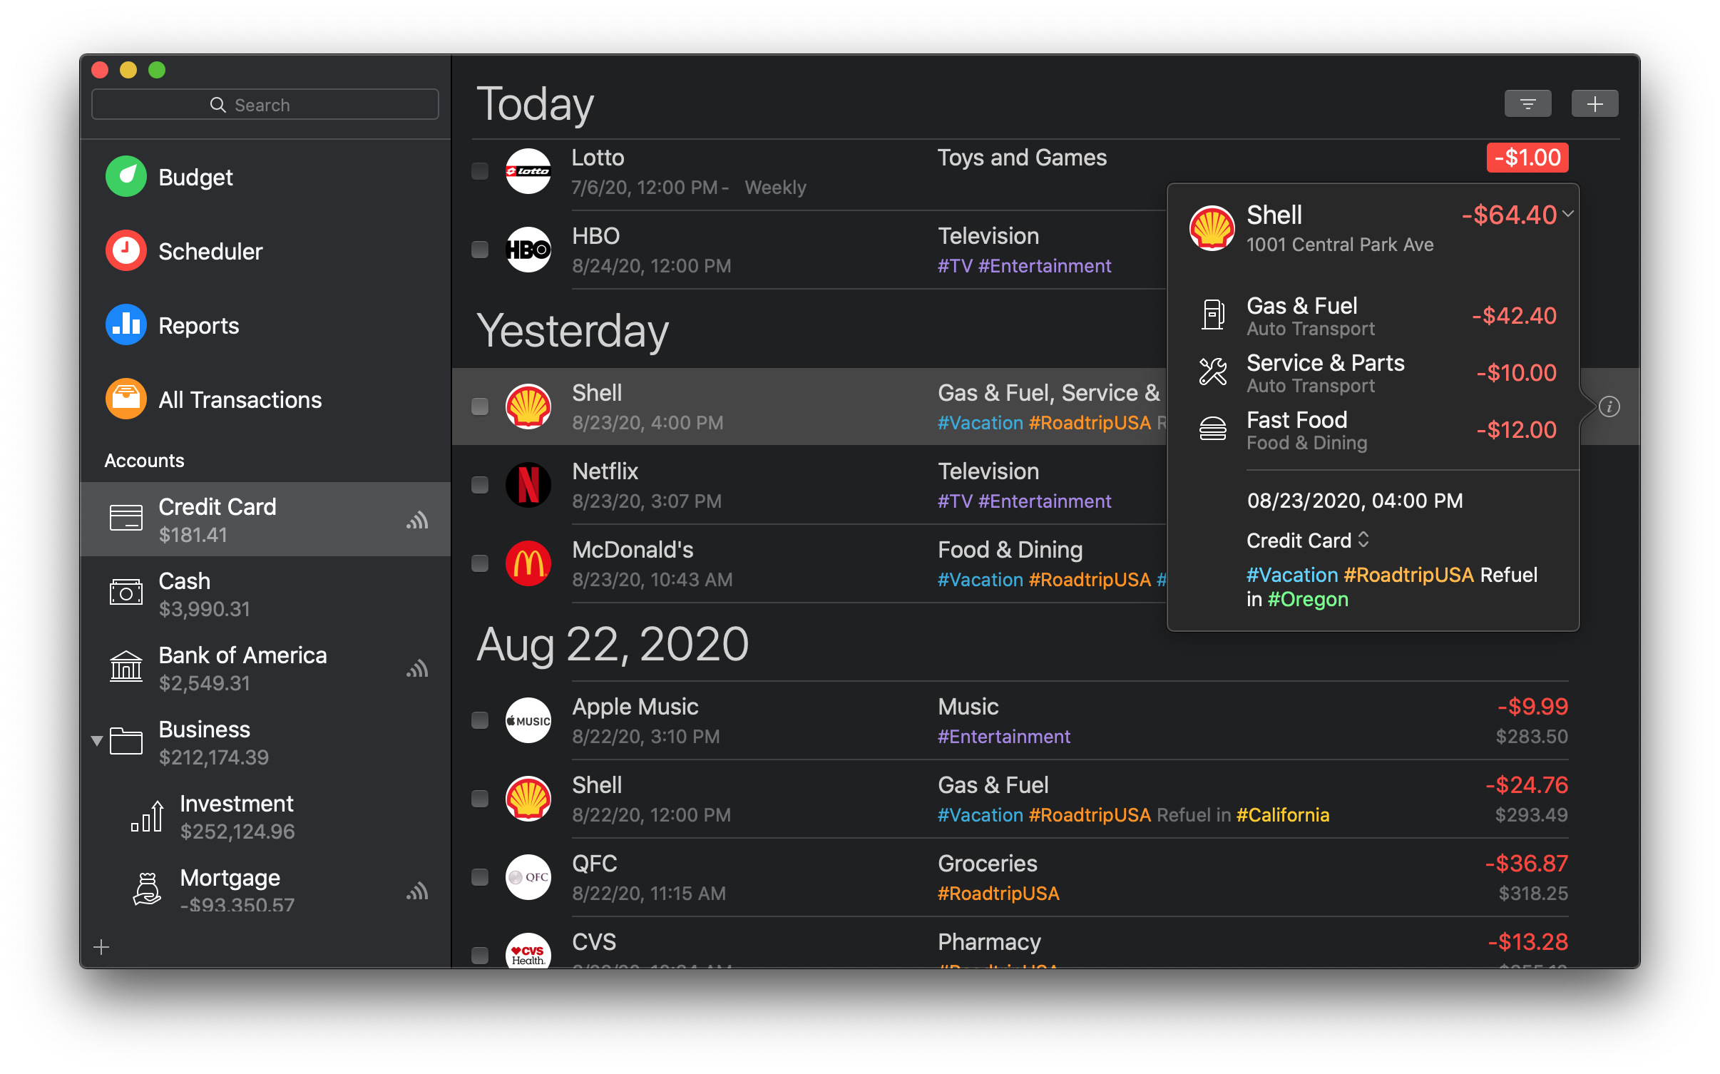Open the -$64.40 amount dropdown chevron
This screenshot has width=1720, height=1074.
coord(1567,214)
